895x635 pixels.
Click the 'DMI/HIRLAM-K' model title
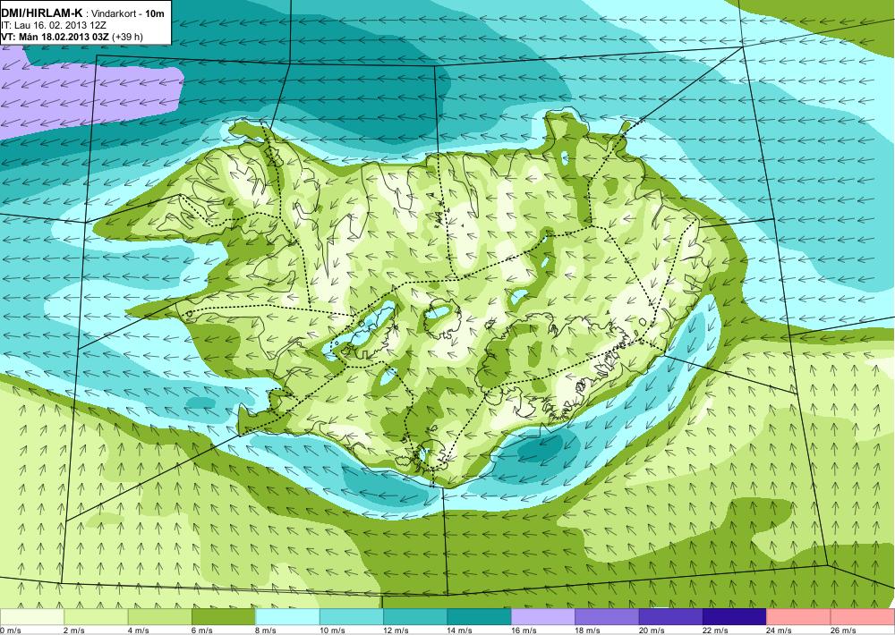point(42,12)
